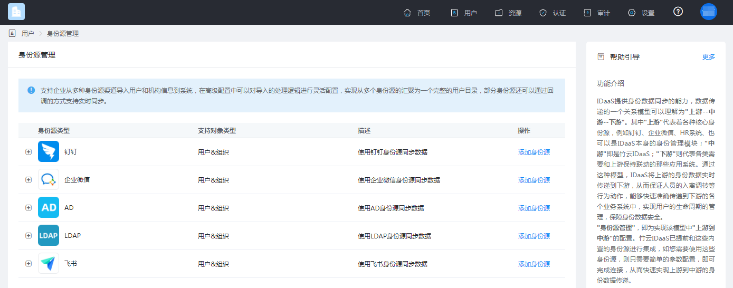Image resolution: width=733 pixels, height=288 pixels.
Task: Click the 企业微信 logo icon
Action: pyautogui.click(x=49, y=180)
